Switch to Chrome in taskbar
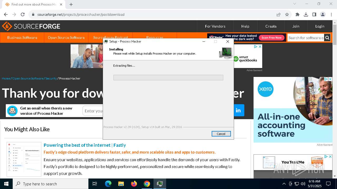Image resolution: width=337 pixels, height=189 pixels. (x=147, y=184)
